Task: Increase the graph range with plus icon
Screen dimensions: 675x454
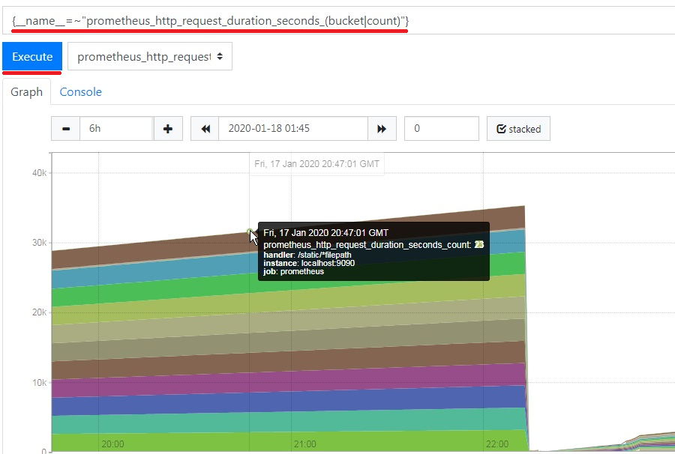Action: click(x=168, y=129)
